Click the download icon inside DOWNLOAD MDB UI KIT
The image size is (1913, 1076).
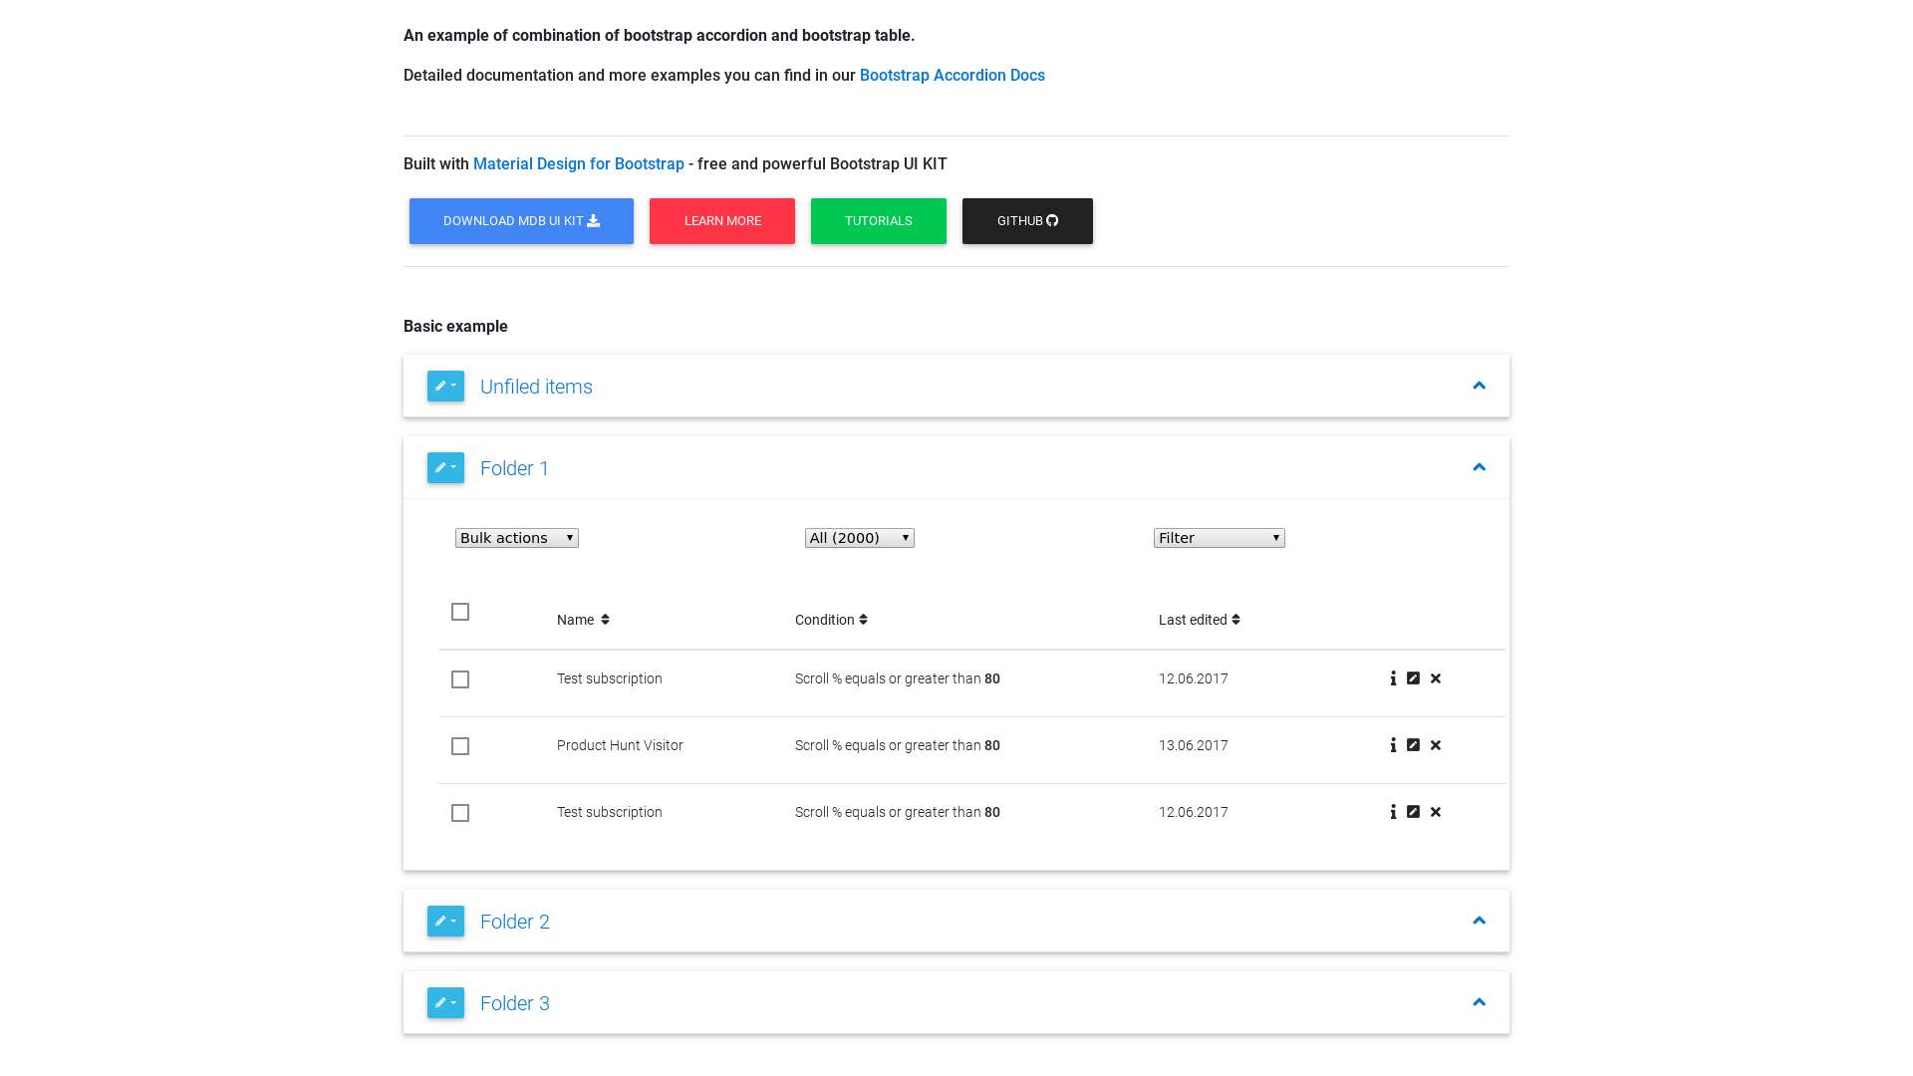pyautogui.click(x=592, y=220)
